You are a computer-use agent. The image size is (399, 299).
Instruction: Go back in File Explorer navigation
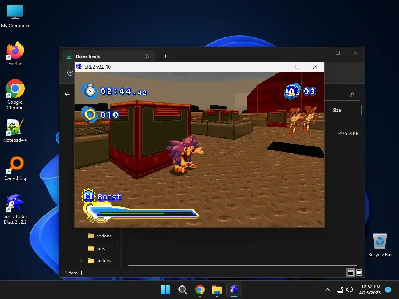pos(67,94)
